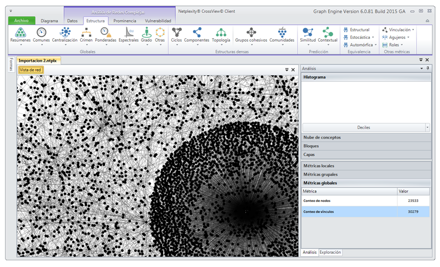Close the Importacion 2.ntplx document
The width and height of the screenshot is (440, 267).
(x=427, y=60)
